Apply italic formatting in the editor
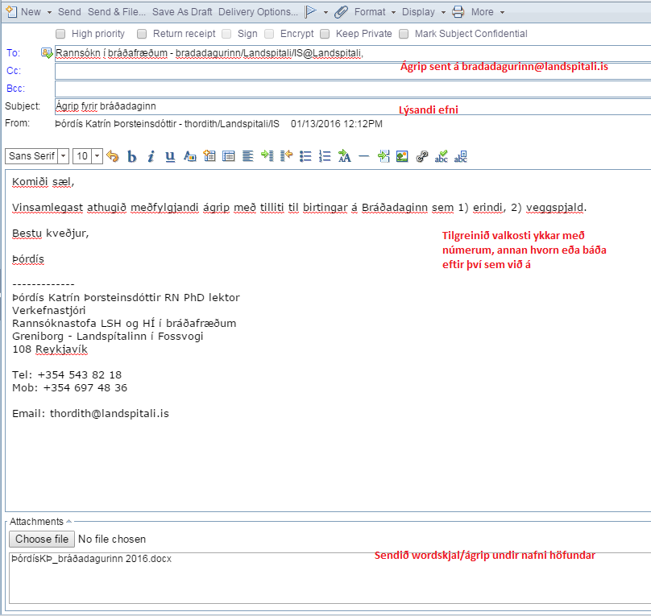Image resolution: width=651 pixels, height=616 pixels. point(151,156)
